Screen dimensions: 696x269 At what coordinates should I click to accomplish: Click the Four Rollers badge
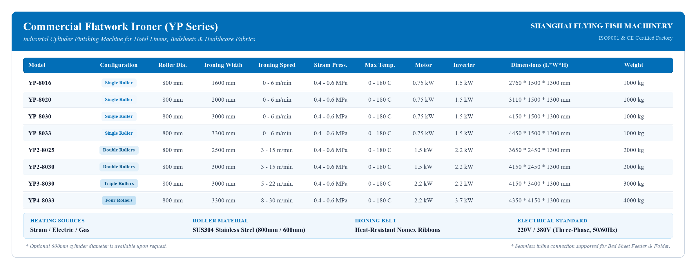(x=119, y=200)
